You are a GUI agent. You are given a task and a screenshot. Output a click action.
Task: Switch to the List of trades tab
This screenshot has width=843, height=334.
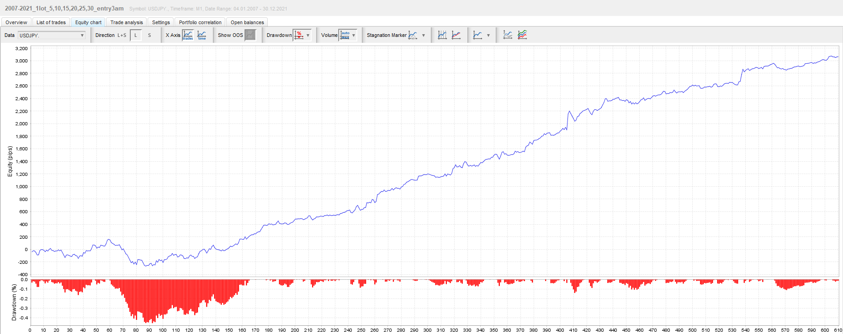(x=51, y=22)
